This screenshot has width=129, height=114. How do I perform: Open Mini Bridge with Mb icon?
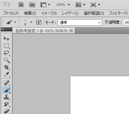tap(32, 5)
